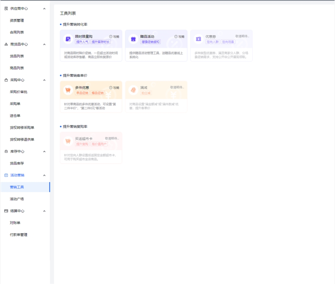335x284 pixels.
Task: Open the 采购价审批 menu item
Action: point(18,92)
